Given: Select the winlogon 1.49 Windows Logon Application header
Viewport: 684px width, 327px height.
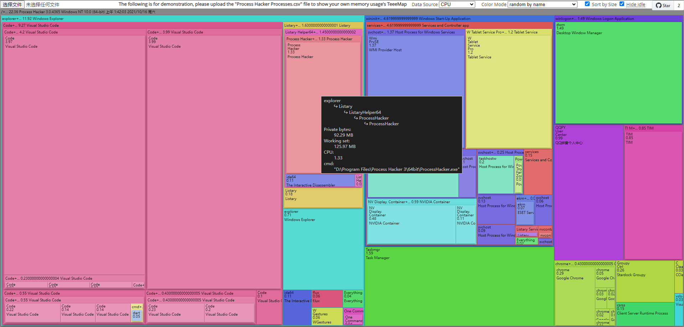Looking at the screenshot, I should [618, 19].
